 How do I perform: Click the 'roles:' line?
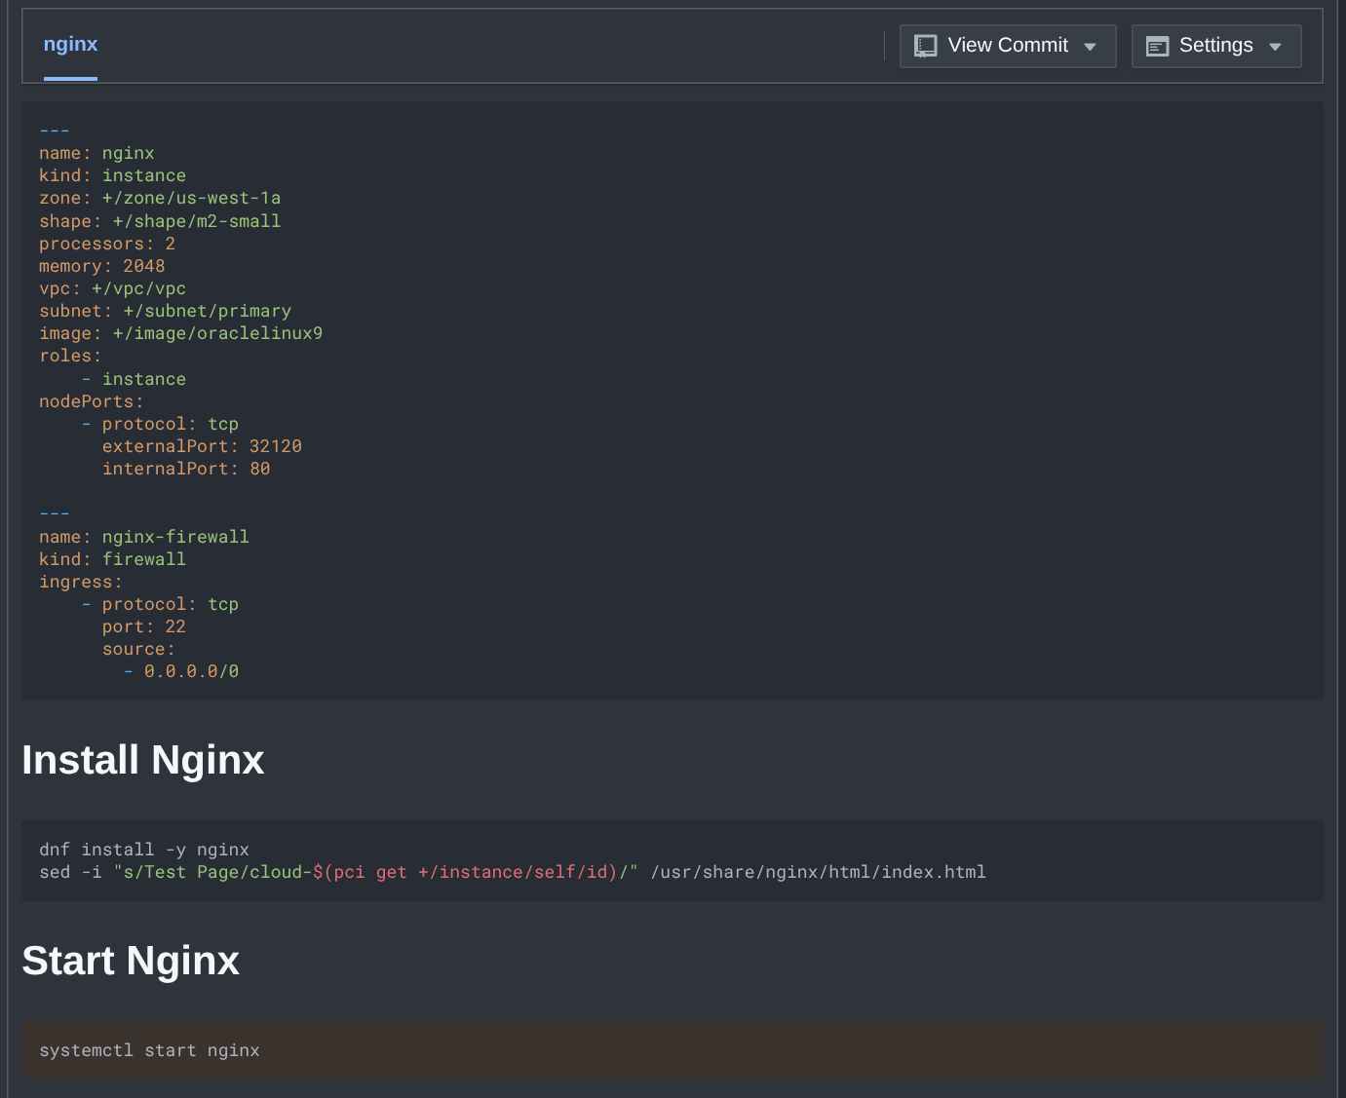70,356
